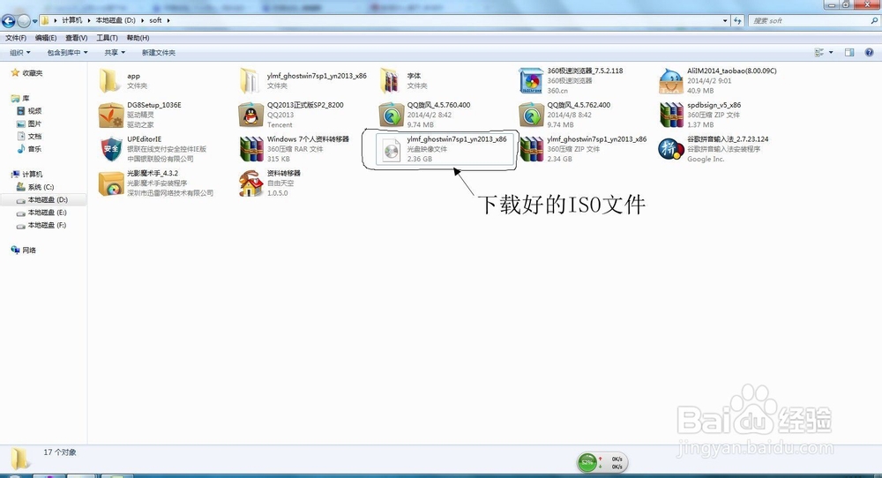Select the 谷歌拼音输入法_2.7.23.124 icon
The width and height of the screenshot is (882, 478).
[x=671, y=149]
